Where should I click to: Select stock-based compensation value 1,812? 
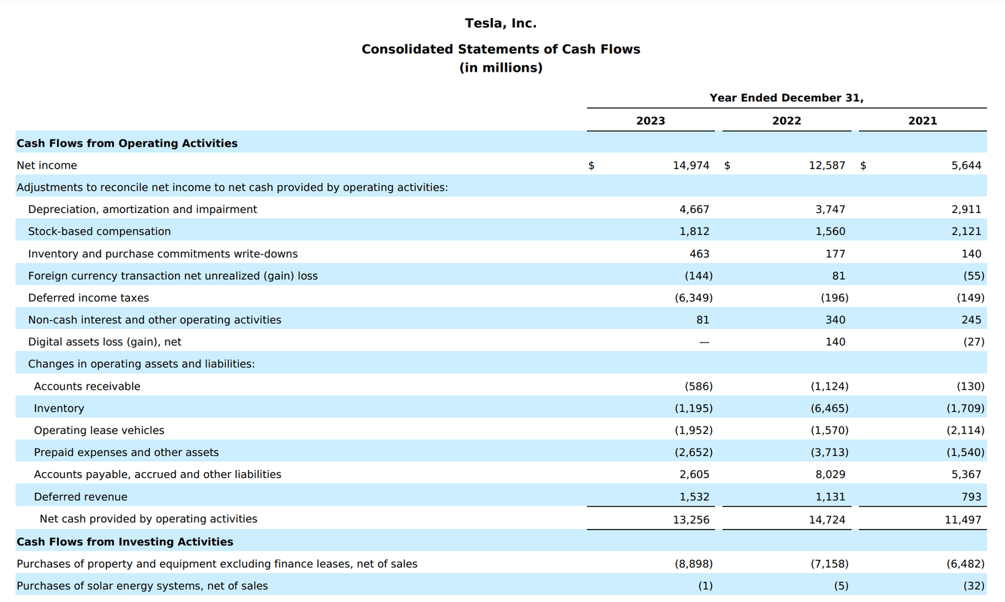[694, 232]
